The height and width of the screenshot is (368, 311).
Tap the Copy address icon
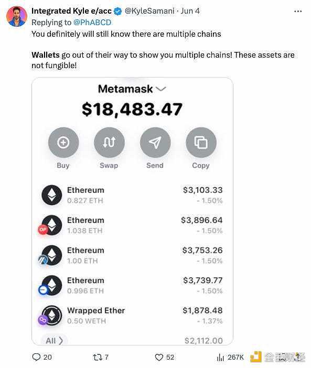(x=201, y=143)
